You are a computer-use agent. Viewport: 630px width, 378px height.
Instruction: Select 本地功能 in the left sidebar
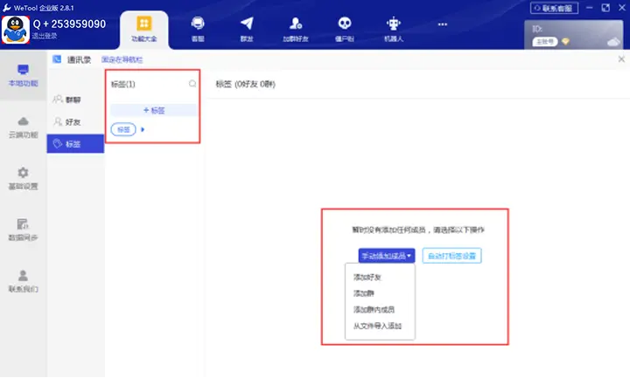coord(24,75)
